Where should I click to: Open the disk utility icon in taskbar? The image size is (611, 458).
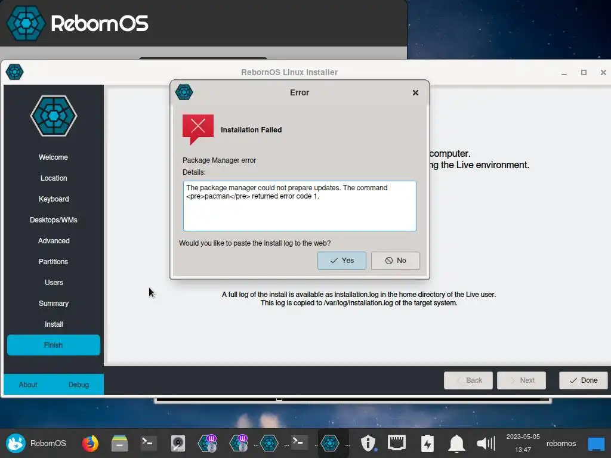click(x=178, y=444)
